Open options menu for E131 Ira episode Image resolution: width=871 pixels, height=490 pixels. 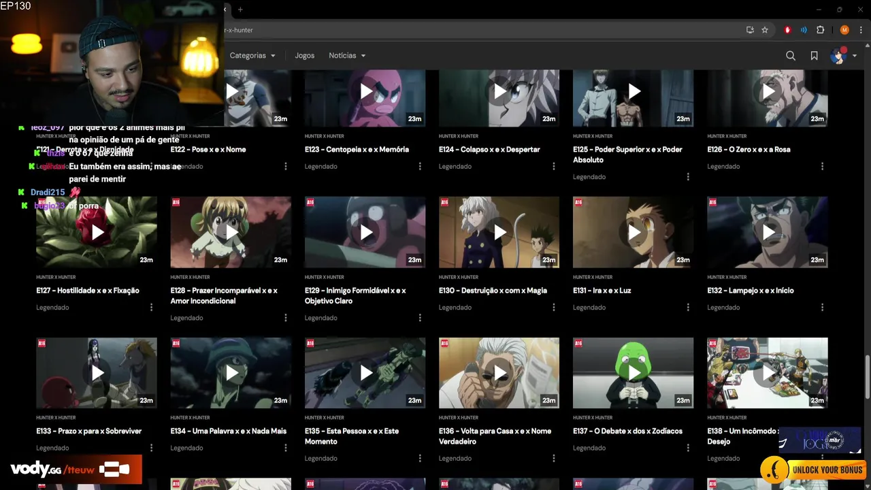click(688, 308)
